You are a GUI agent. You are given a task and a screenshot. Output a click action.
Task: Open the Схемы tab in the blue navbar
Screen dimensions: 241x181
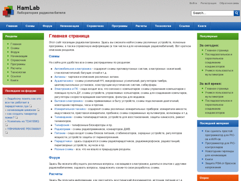[x=30, y=26]
